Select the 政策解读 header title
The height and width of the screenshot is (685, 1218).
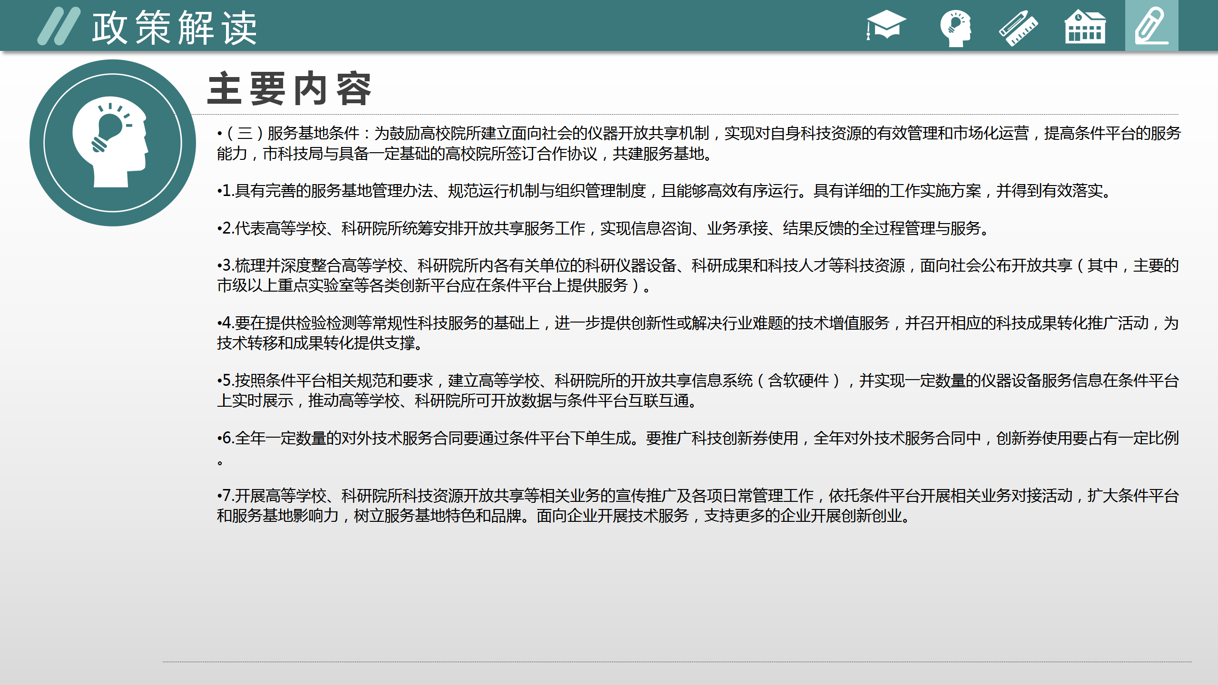(x=175, y=29)
